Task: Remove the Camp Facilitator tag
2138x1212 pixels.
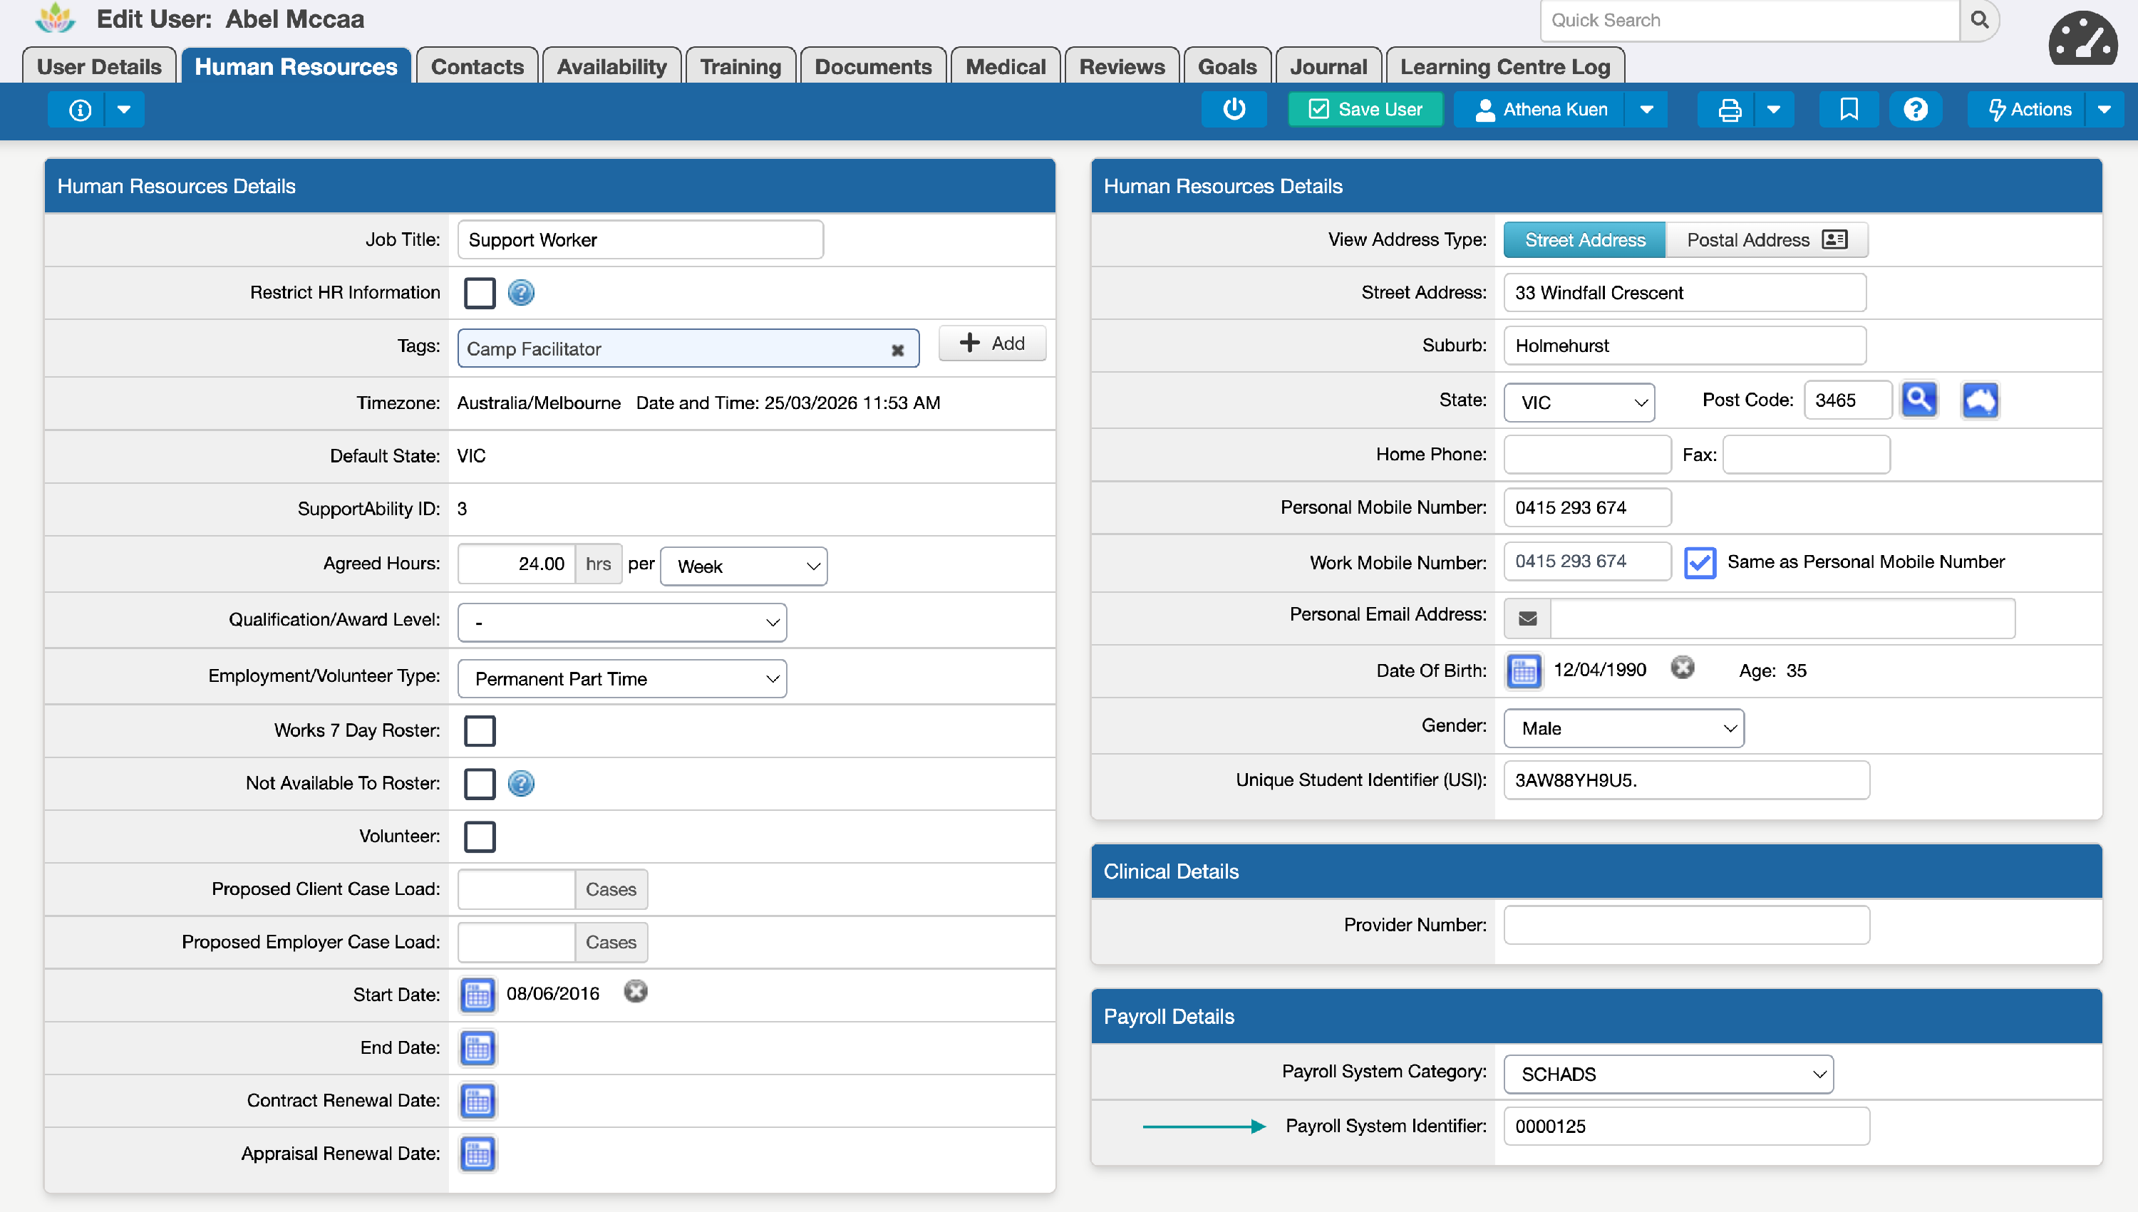Action: pyautogui.click(x=897, y=350)
